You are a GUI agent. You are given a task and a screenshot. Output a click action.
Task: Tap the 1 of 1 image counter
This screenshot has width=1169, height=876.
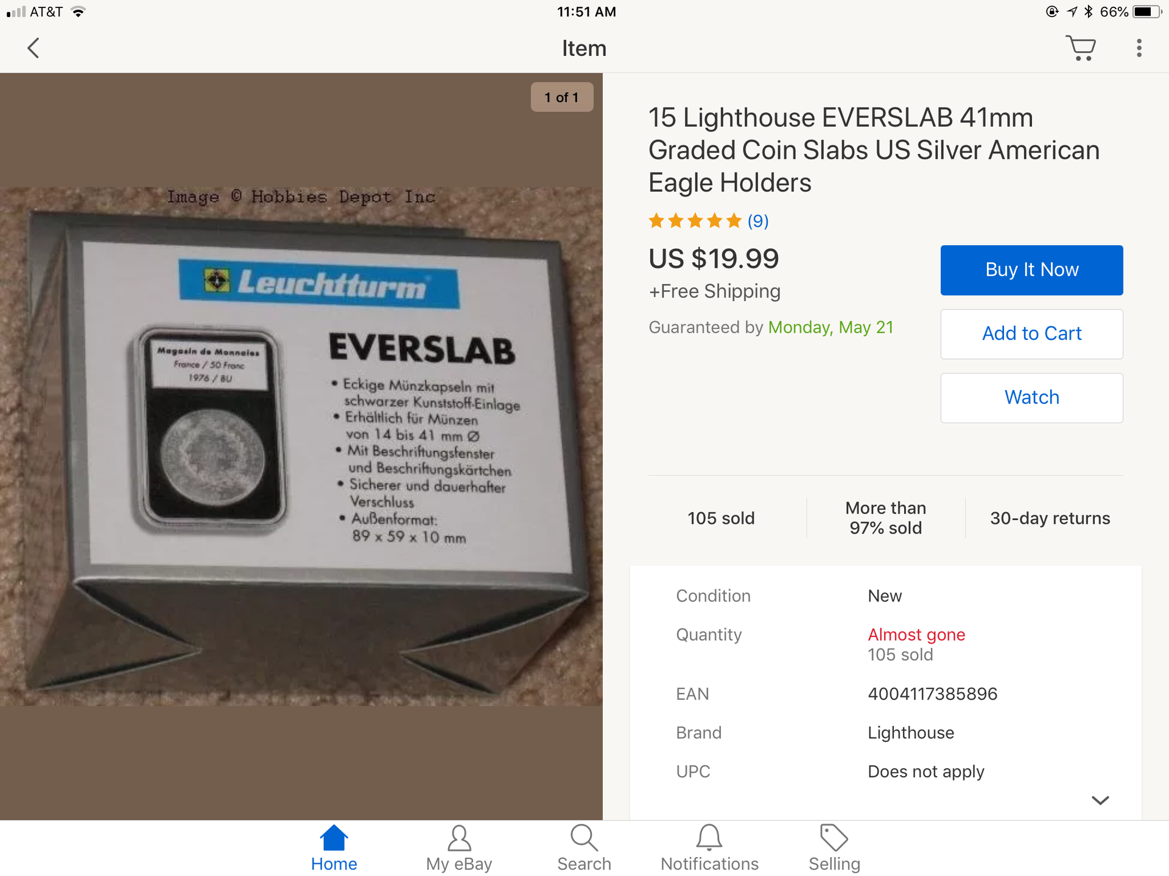point(562,97)
